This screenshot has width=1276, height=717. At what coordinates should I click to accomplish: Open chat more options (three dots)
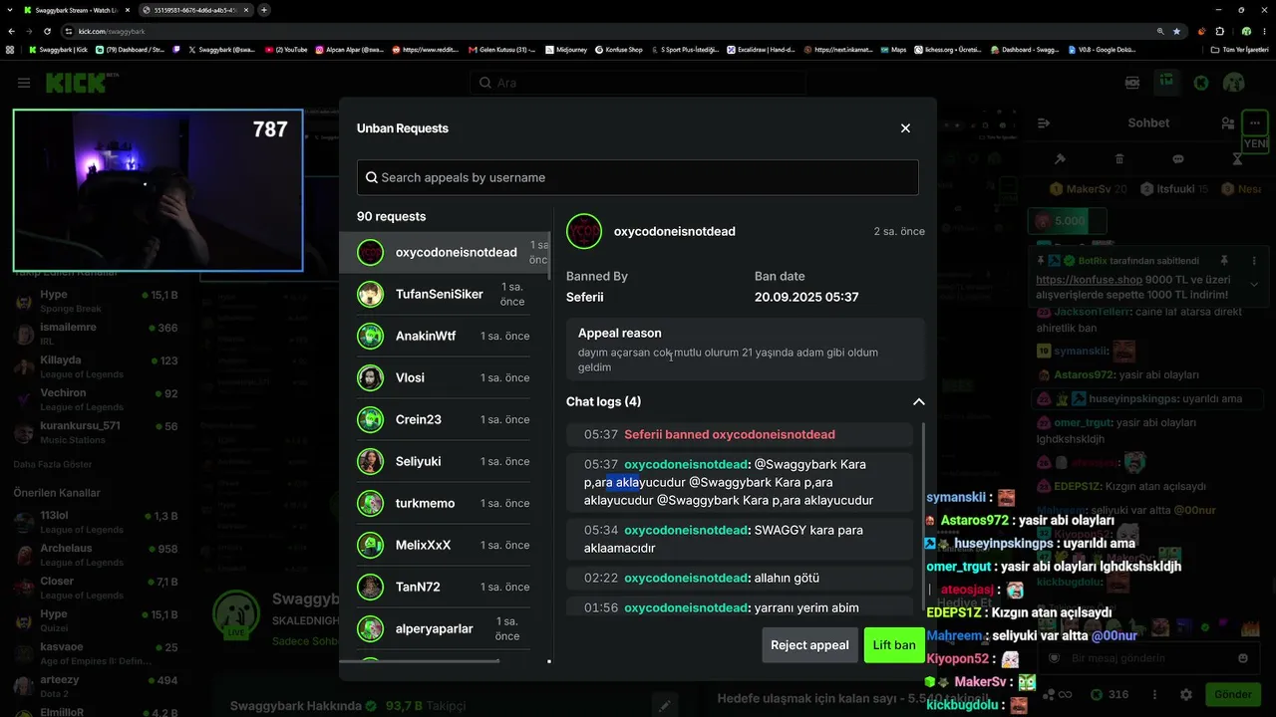pos(1254,123)
